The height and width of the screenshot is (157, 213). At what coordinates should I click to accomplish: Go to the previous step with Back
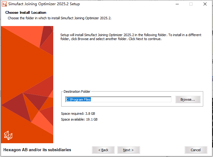103,150
